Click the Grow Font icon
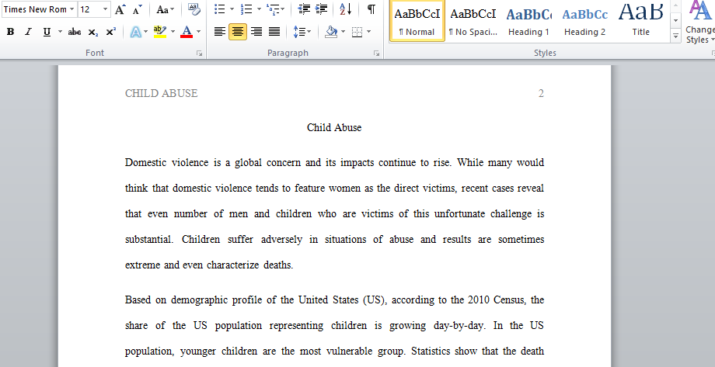This screenshot has width=715, height=367. pyautogui.click(x=120, y=9)
